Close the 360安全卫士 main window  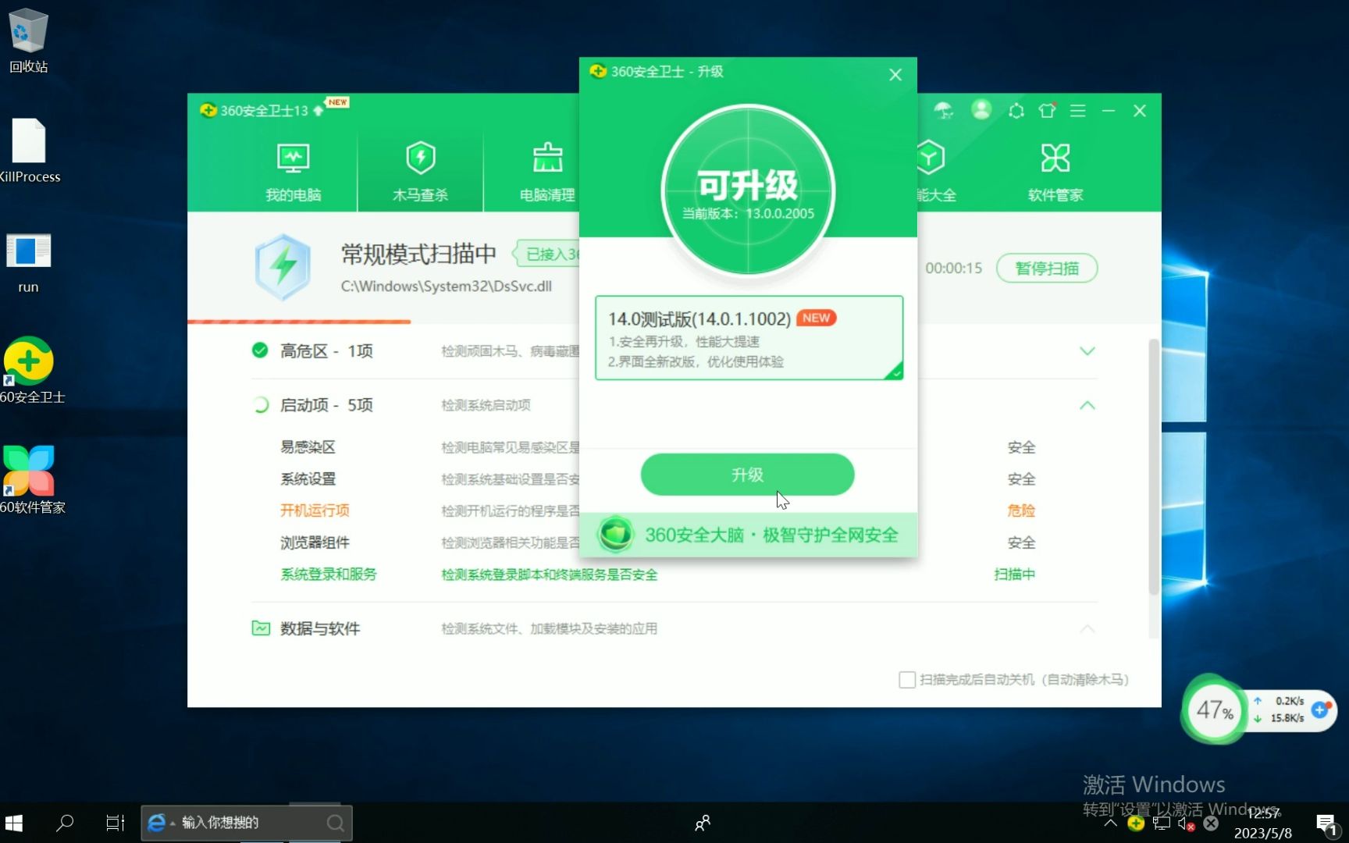pos(1140,111)
